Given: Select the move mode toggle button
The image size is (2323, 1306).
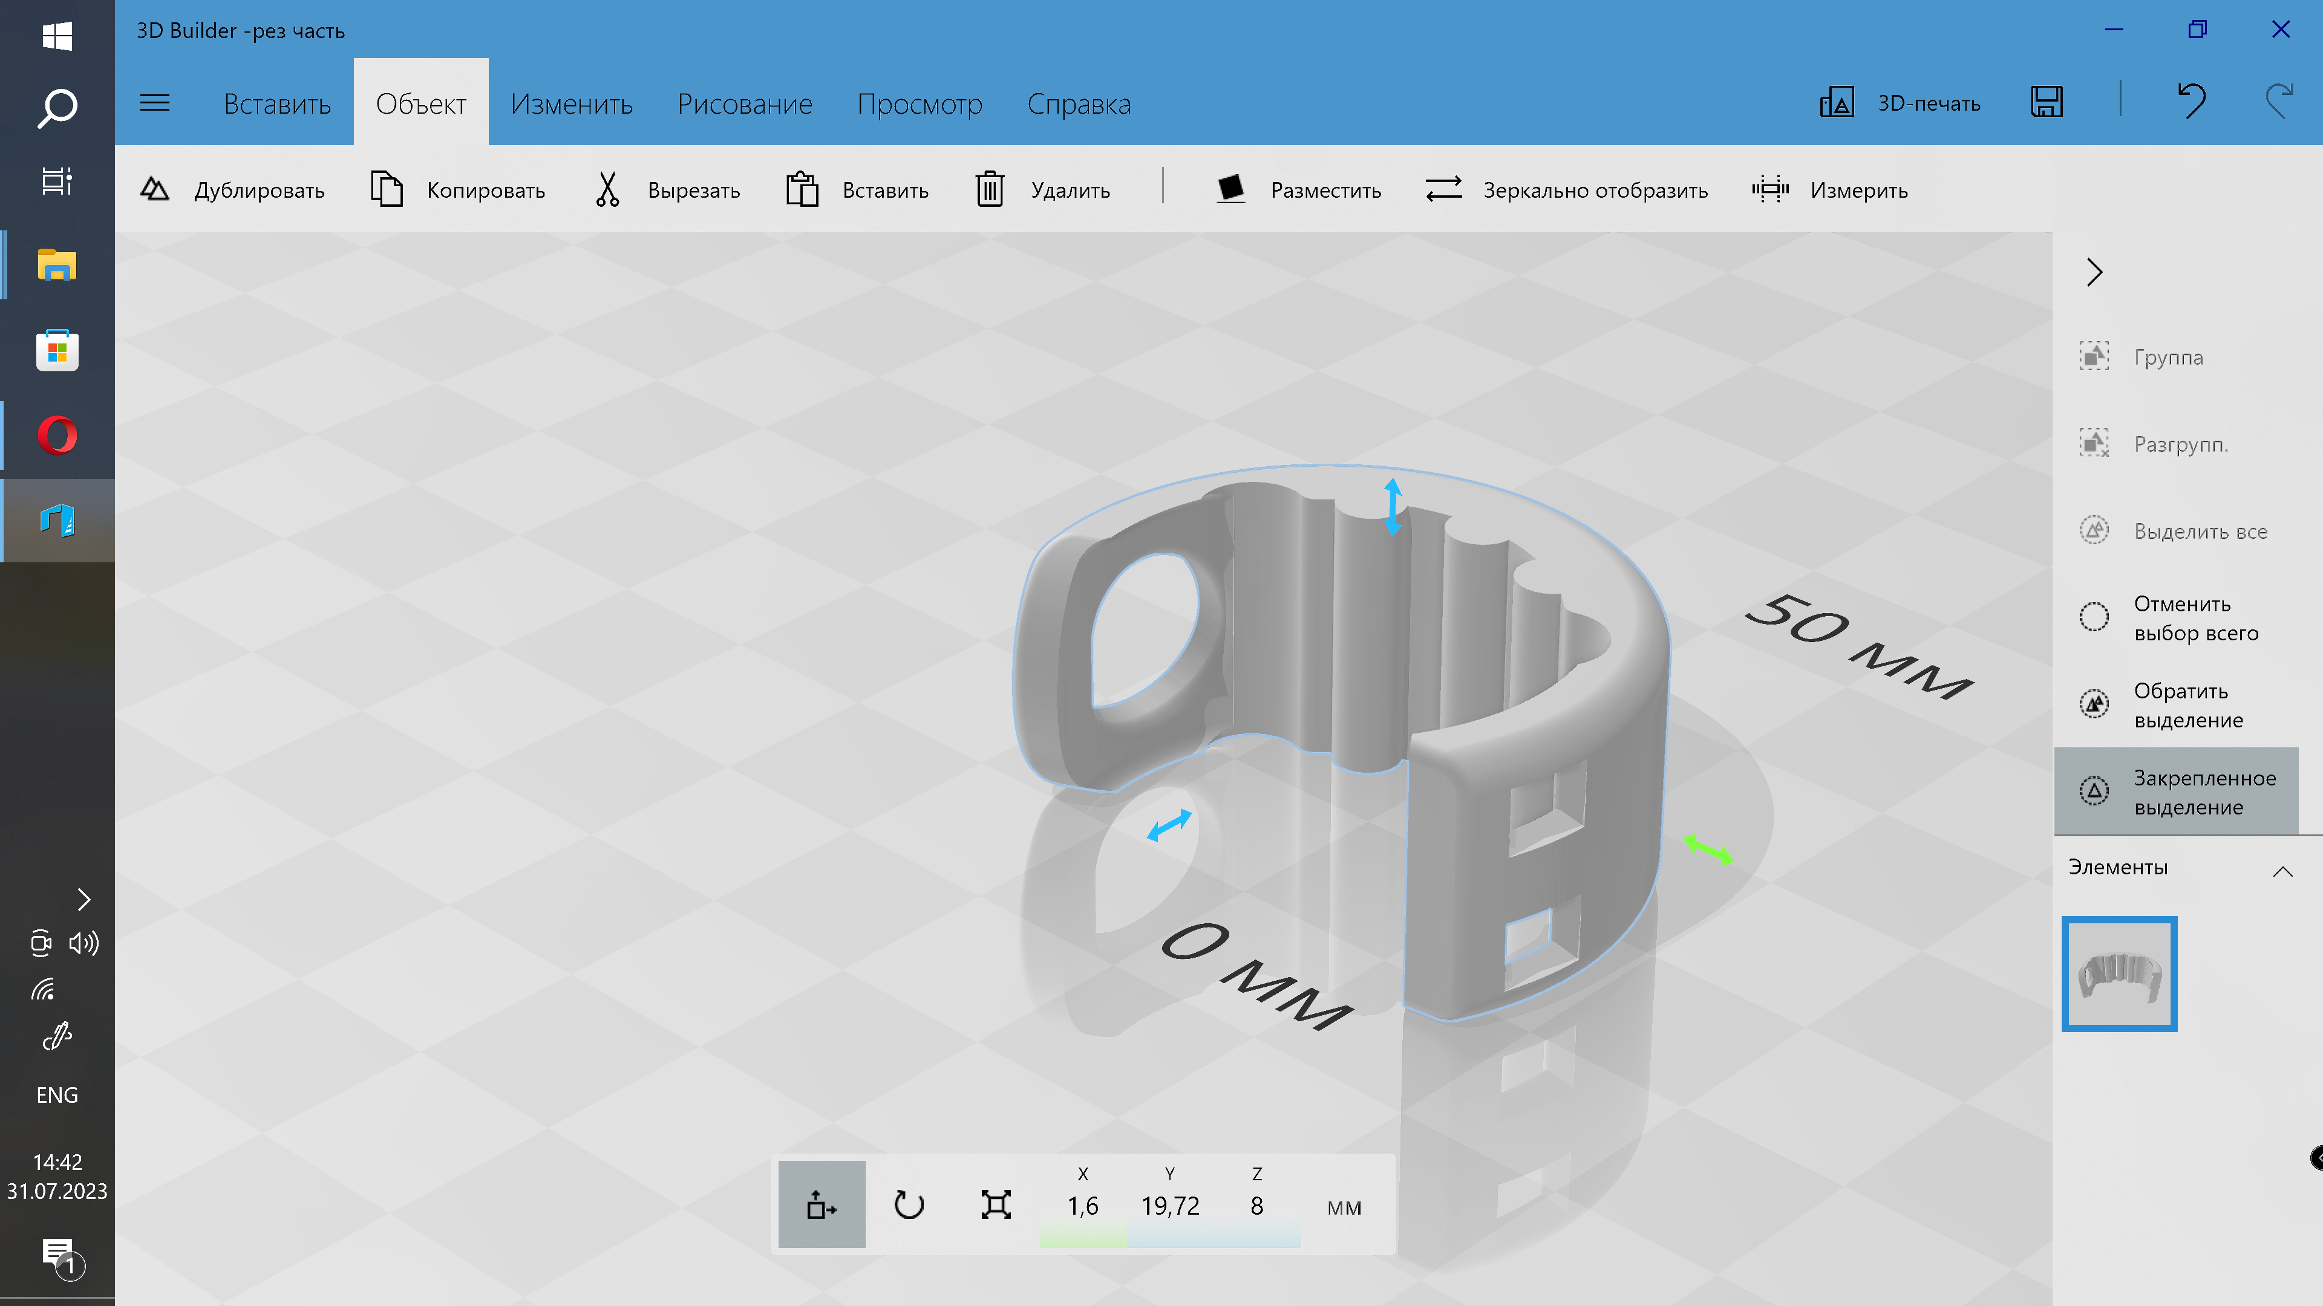Looking at the screenshot, I should point(821,1205).
